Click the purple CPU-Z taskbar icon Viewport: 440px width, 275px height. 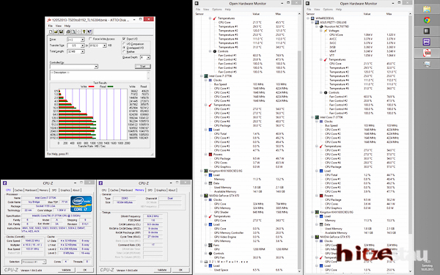coord(427,42)
